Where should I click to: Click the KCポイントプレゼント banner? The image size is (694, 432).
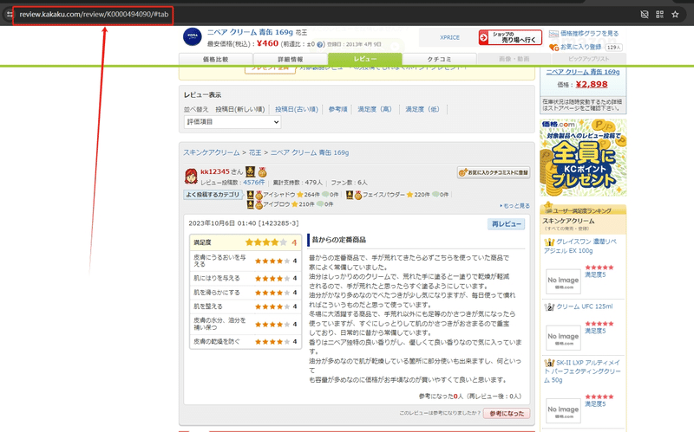(x=583, y=158)
